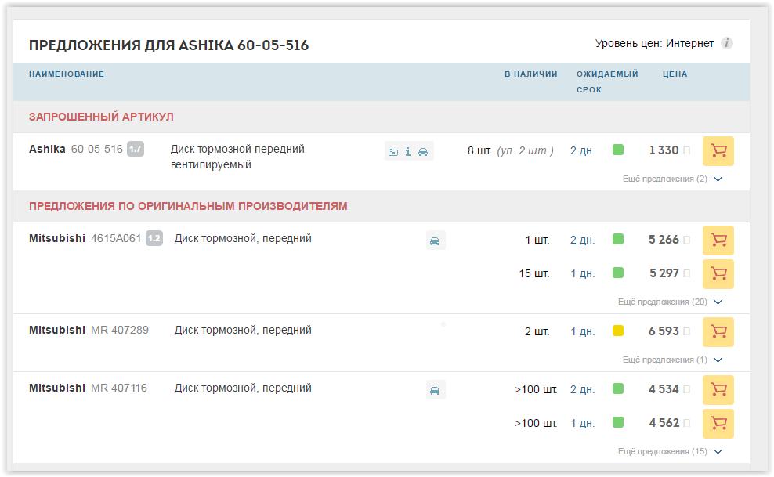Viewport: 774px width, 477px height.
Task: Click quantity 8 шт. (уп. 2 шт.)
Action: point(511,151)
